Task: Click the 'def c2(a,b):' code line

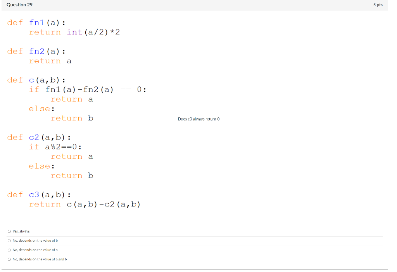Action: pyautogui.click(x=39, y=138)
